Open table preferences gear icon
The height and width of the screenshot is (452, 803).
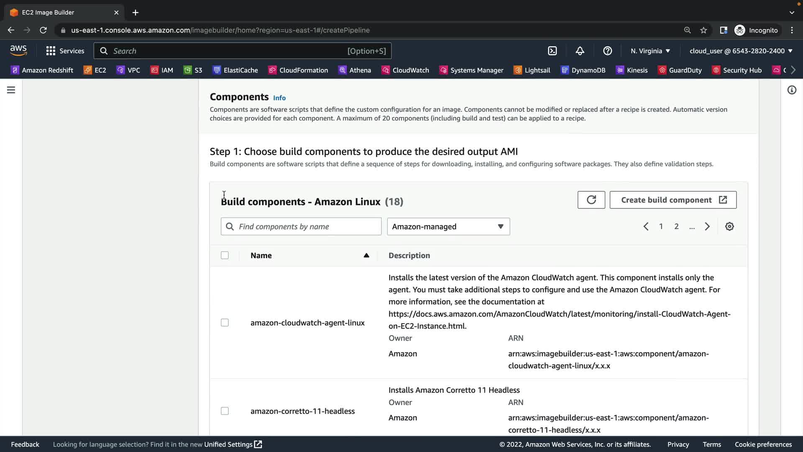click(729, 226)
